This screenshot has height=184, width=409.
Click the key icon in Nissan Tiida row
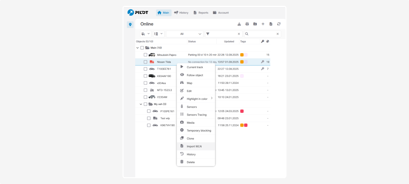click(x=262, y=62)
